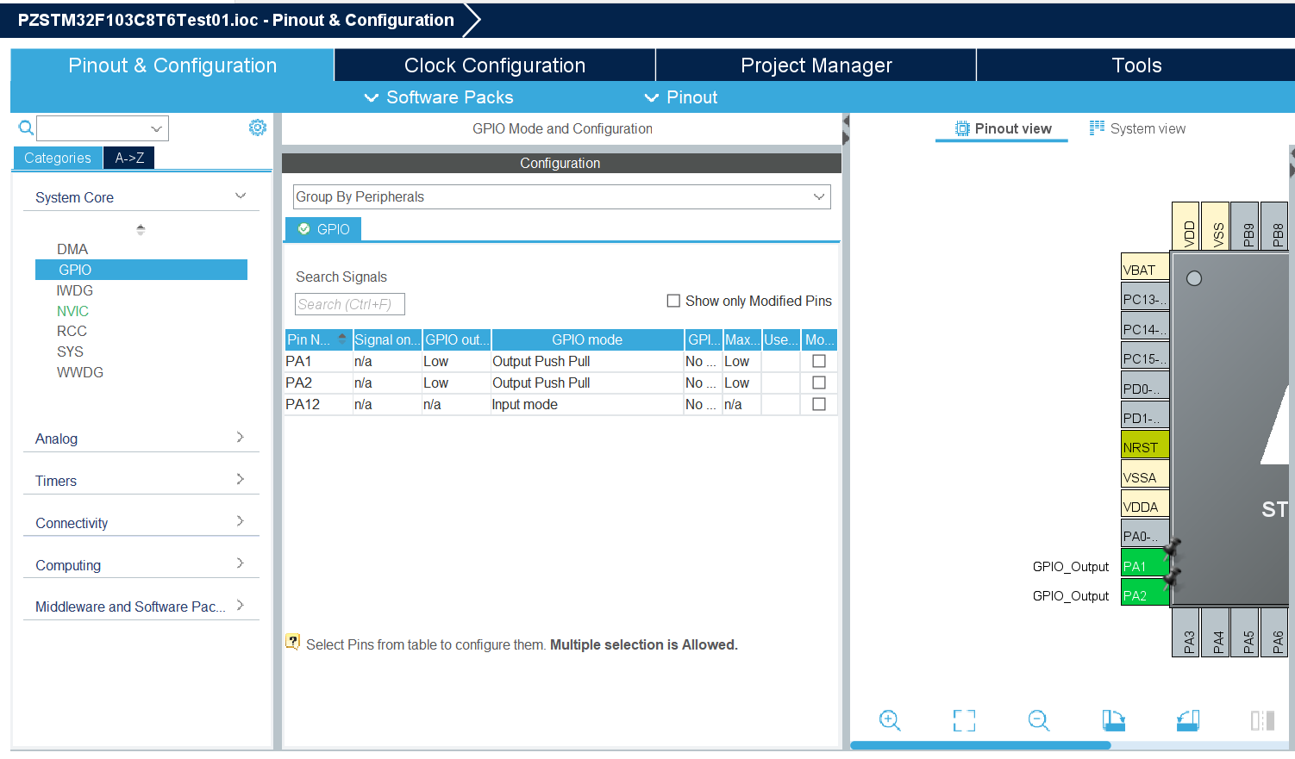Rotate the chip view clockwise
The width and height of the screenshot is (1295, 759).
(1113, 720)
